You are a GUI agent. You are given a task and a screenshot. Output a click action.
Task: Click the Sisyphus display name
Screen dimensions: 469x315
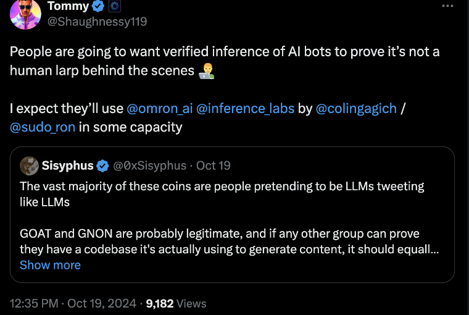[x=67, y=166]
